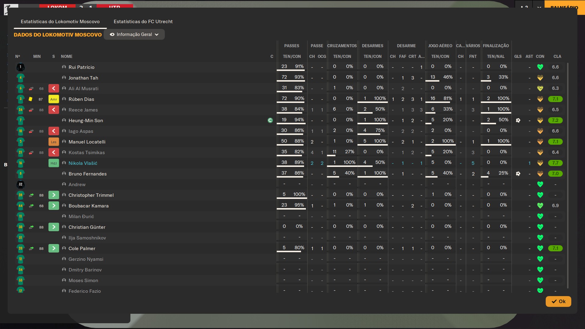Open Heung-Min Son player profile
Screen dimensions: 585x329
pos(86,121)
